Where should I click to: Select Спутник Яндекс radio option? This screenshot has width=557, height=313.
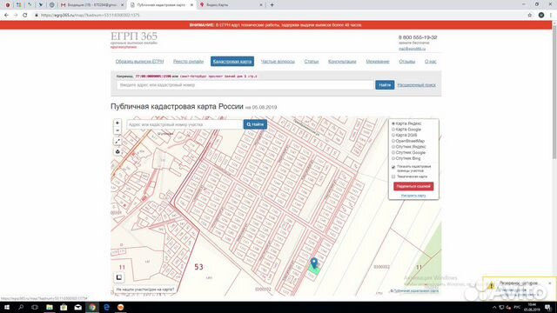pos(393,147)
